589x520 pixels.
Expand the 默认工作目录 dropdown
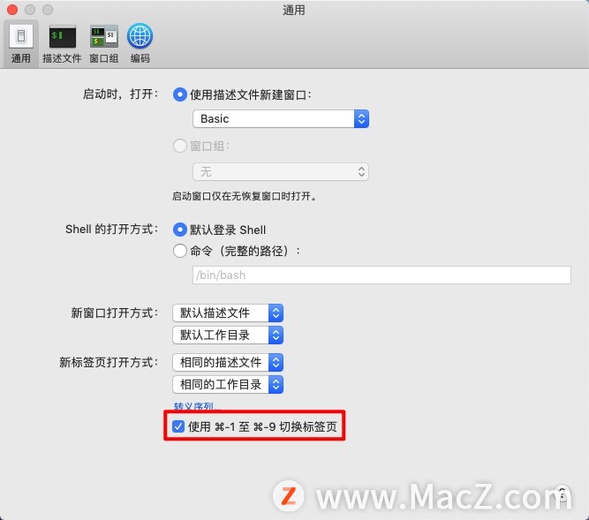pyautogui.click(x=228, y=335)
